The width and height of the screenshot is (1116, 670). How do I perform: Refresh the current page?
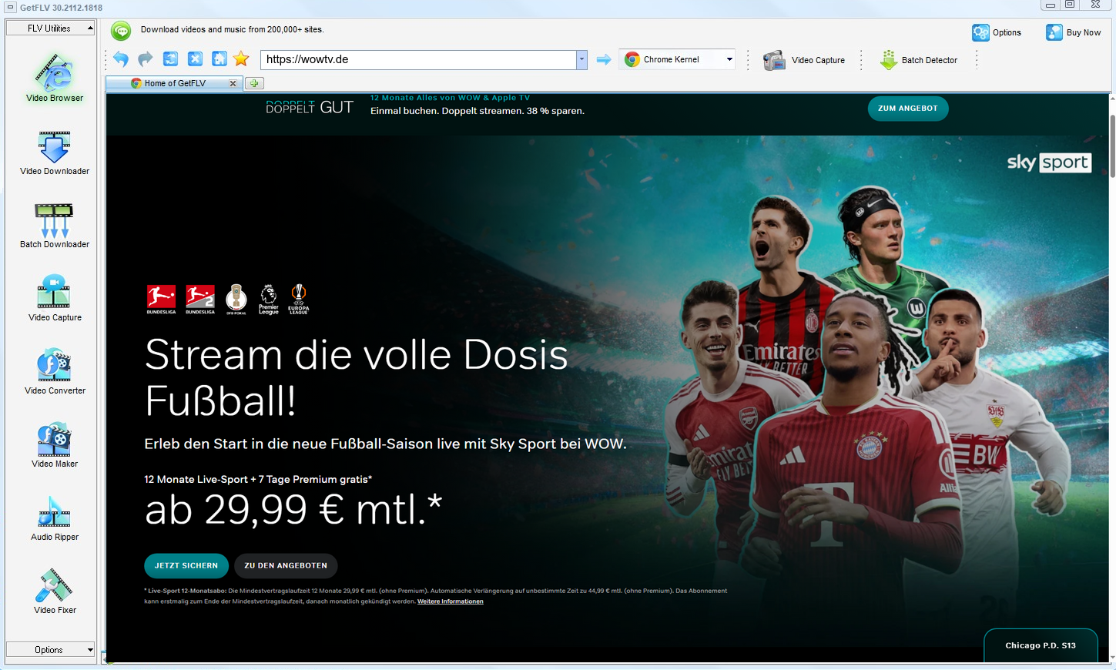(170, 59)
